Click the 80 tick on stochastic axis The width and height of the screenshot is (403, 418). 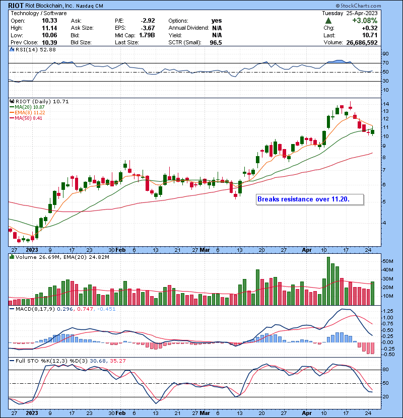(385, 370)
